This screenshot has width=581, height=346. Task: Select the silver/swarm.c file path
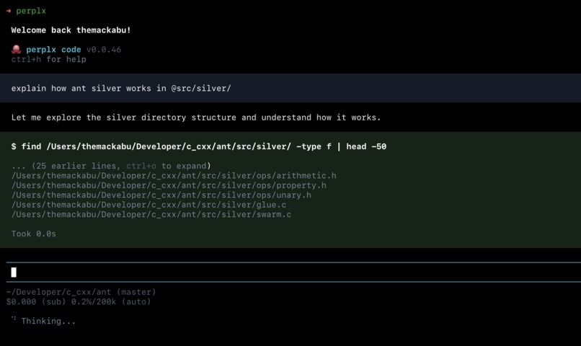coord(151,214)
